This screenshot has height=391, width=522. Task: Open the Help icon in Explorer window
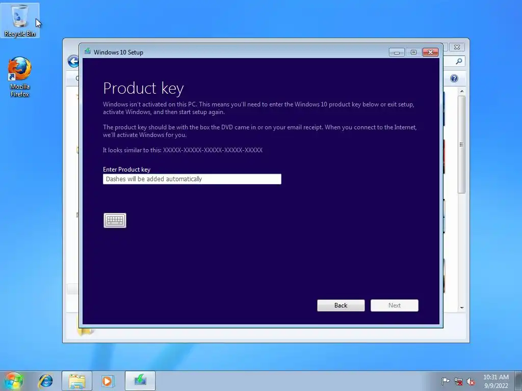[x=454, y=78]
